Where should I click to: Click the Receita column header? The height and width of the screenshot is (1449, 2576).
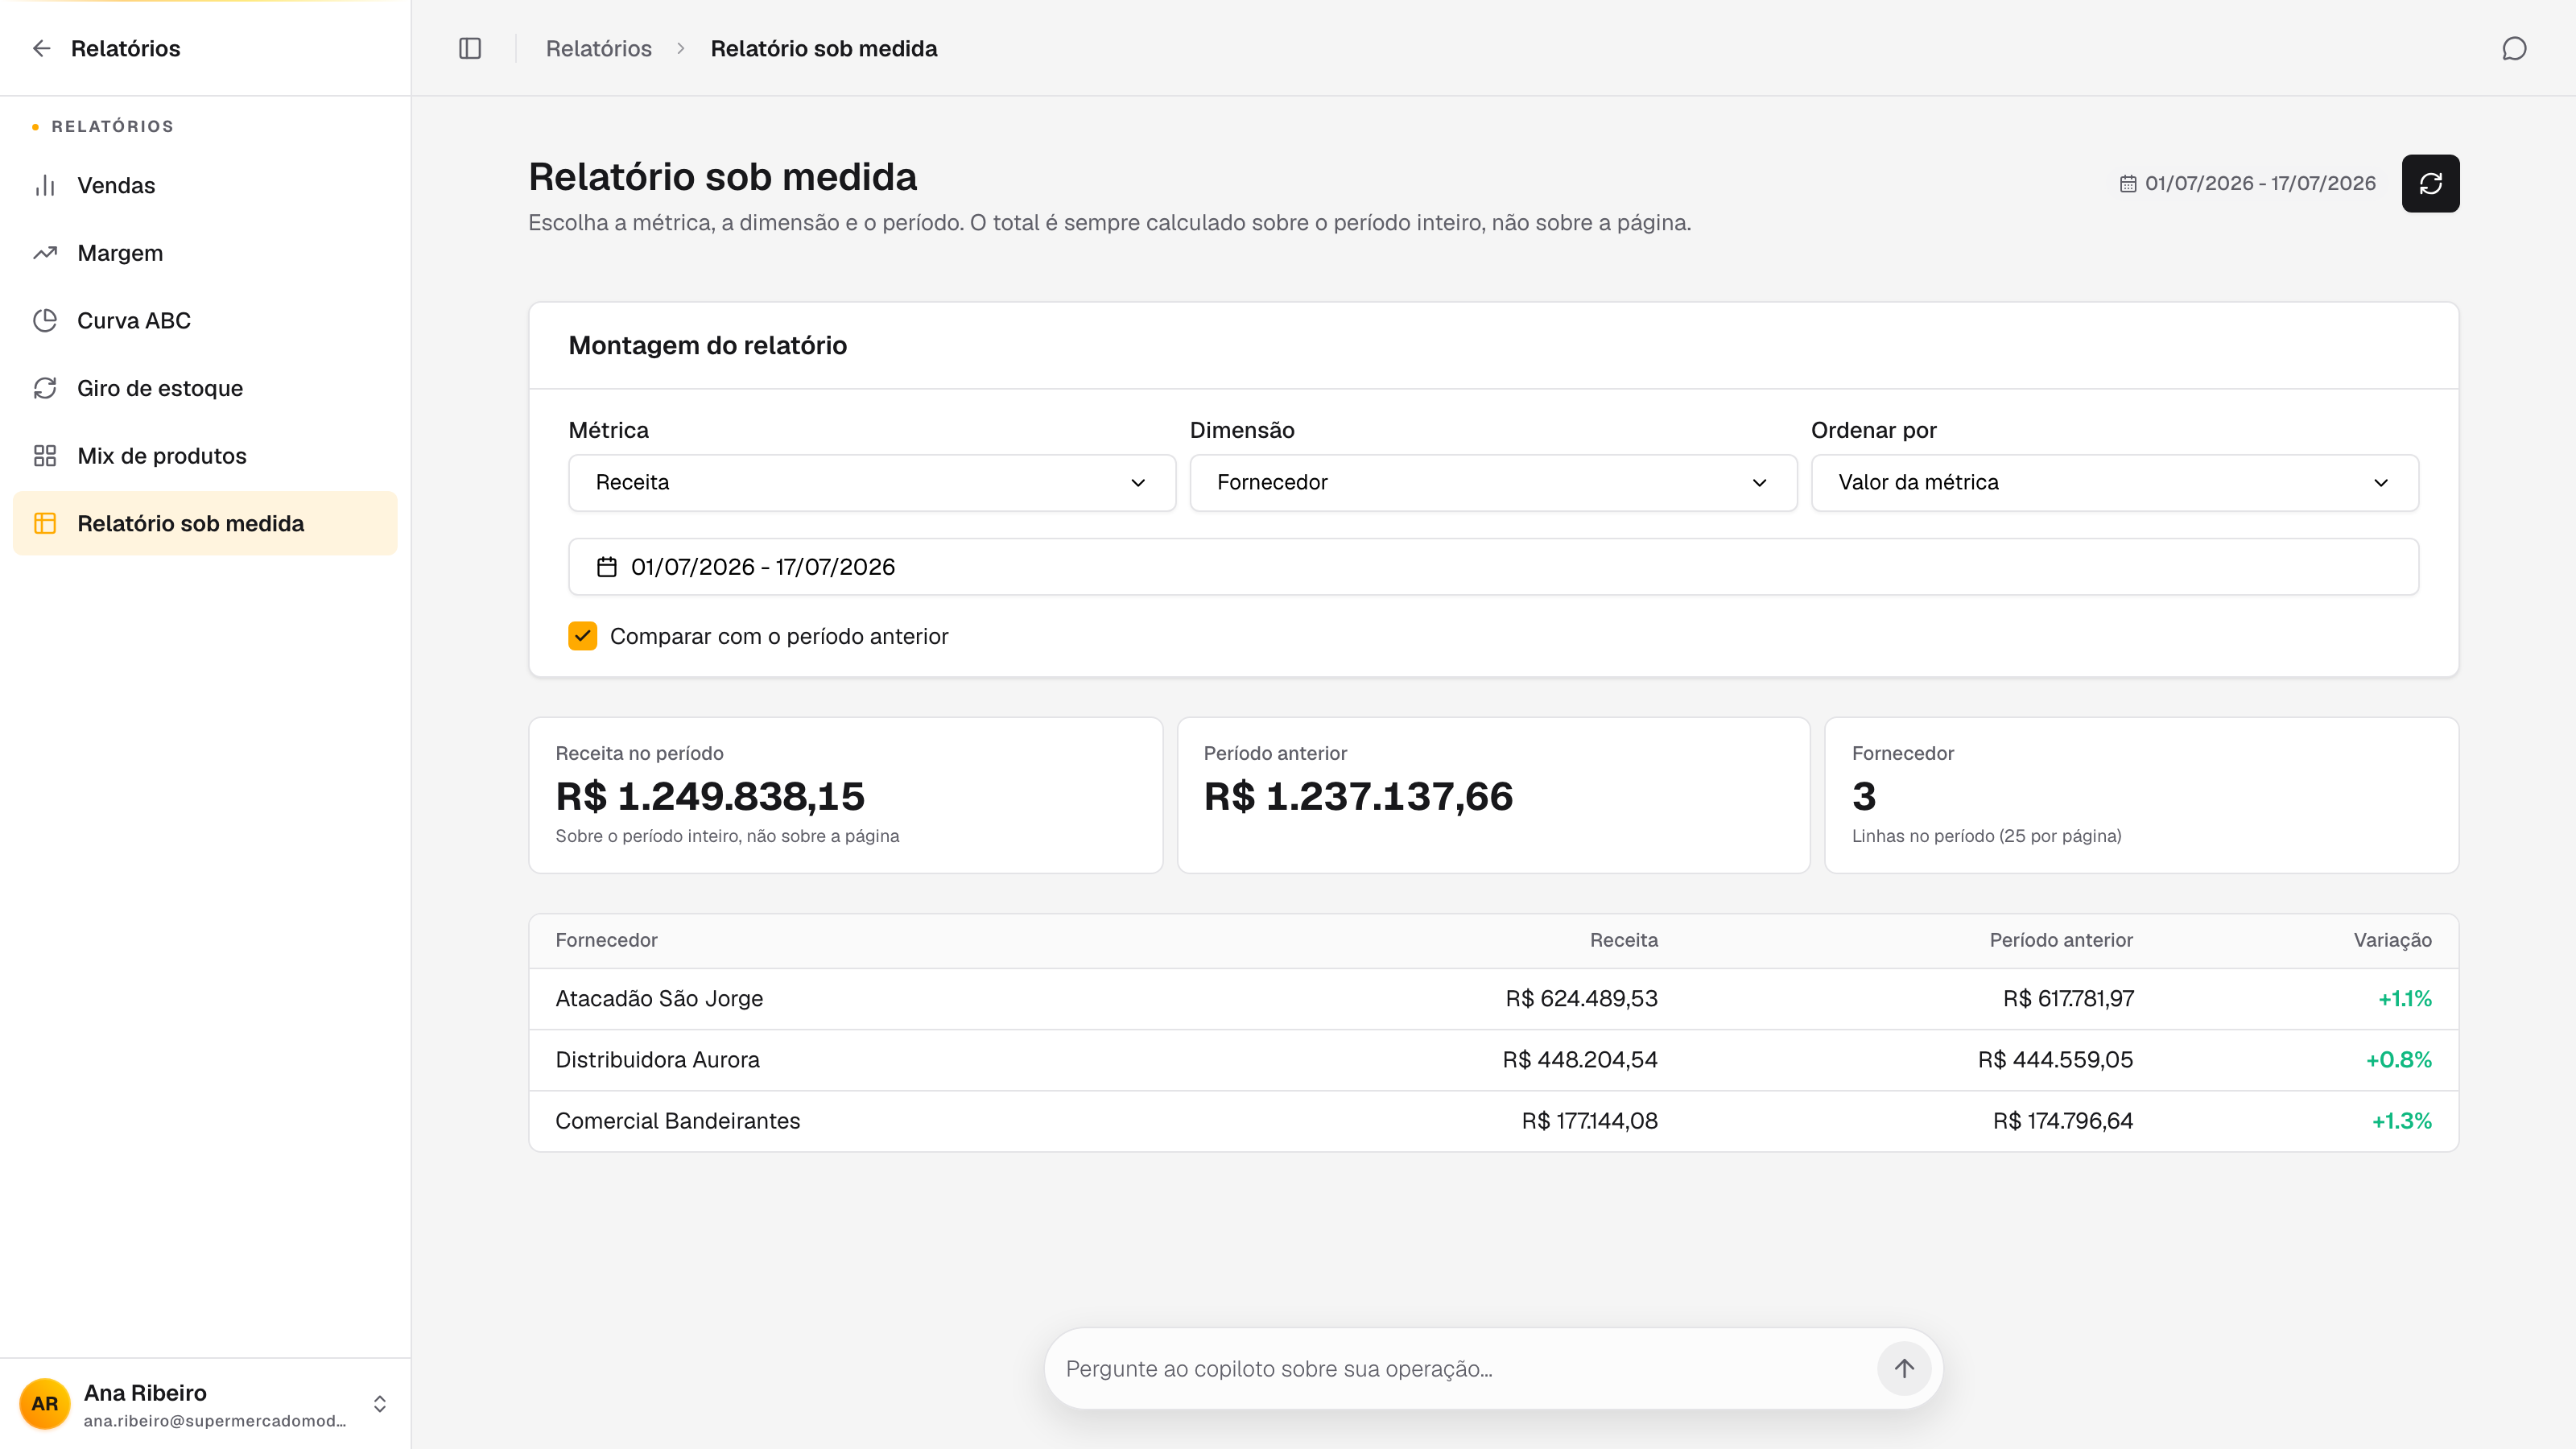click(x=1623, y=940)
